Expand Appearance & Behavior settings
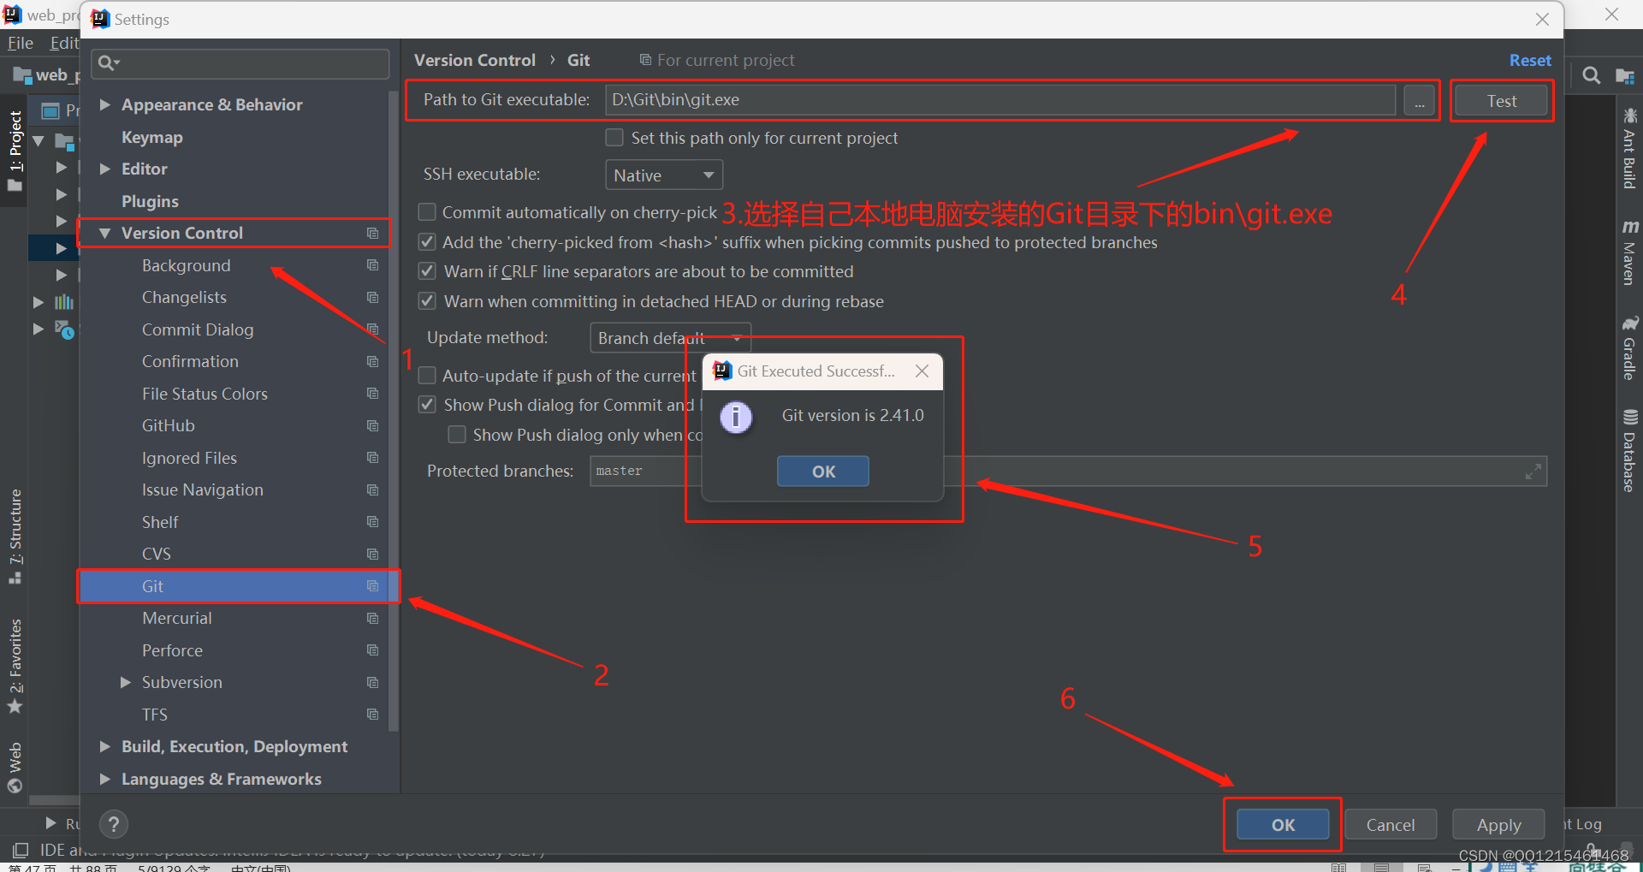The image size is (1643, 872). click(105, 104)
